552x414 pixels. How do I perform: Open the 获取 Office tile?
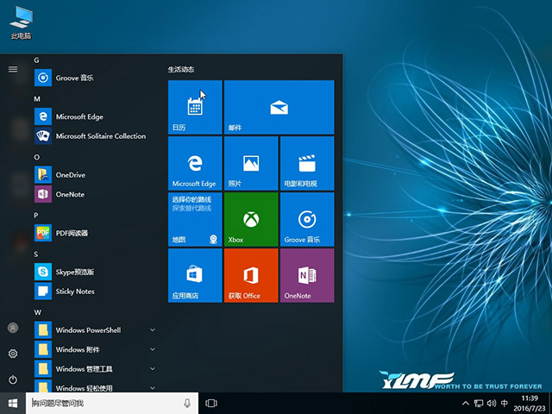(x=250, y=275)
